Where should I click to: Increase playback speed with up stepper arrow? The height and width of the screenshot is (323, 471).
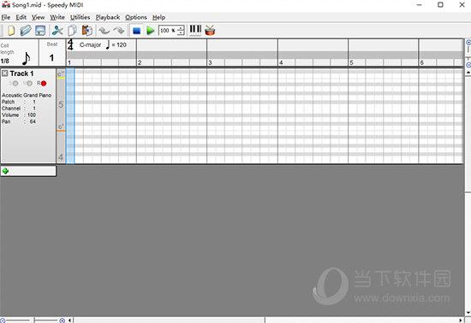(x=181, y=28)
